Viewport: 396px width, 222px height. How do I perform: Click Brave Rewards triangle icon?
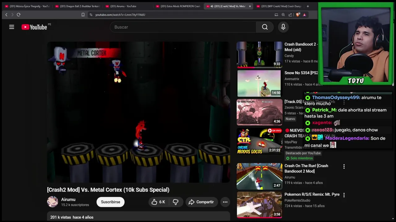point(304,14)
